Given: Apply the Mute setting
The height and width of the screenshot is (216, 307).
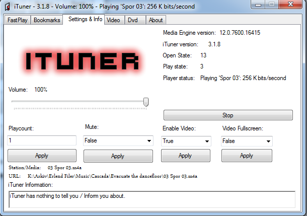Looking at the screenshot, I should (x=118, y=156).
